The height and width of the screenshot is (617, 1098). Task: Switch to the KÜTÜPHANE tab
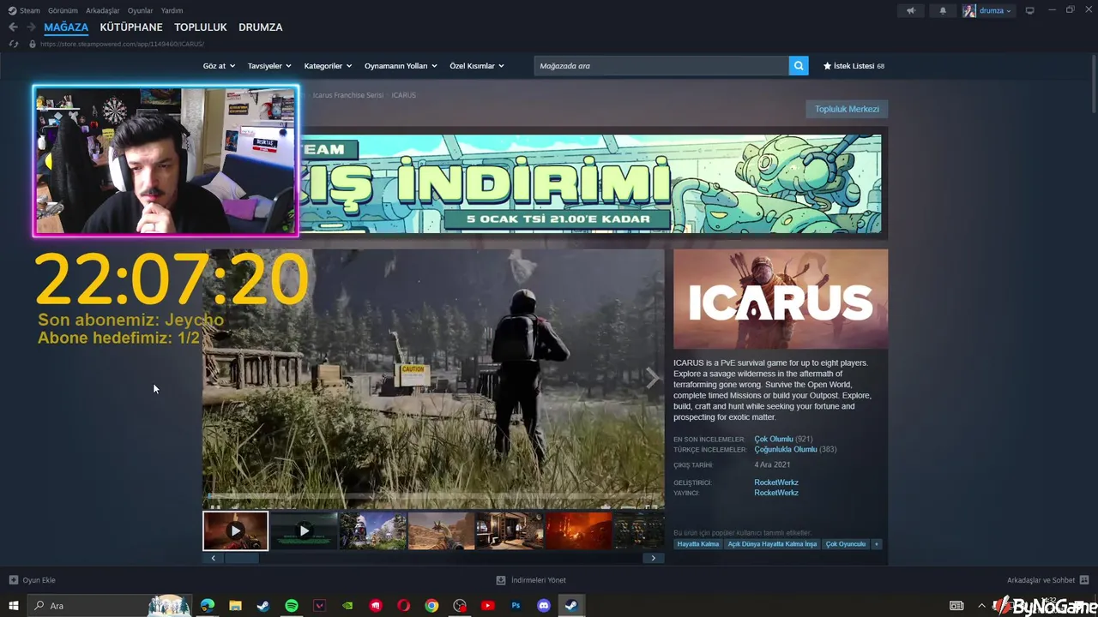click(x=131, y=27)
